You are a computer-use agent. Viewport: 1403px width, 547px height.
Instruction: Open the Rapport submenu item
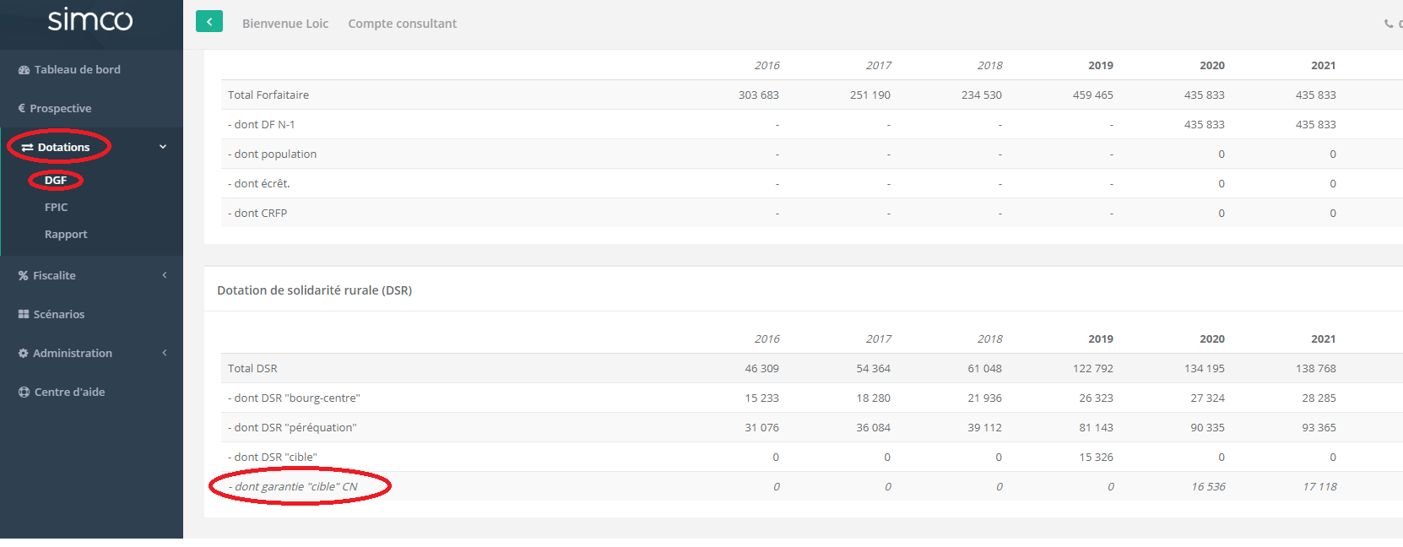(x=66, y=235)
